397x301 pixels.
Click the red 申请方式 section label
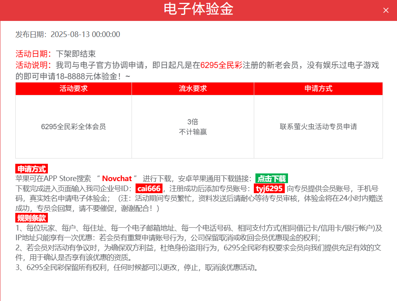31,169
